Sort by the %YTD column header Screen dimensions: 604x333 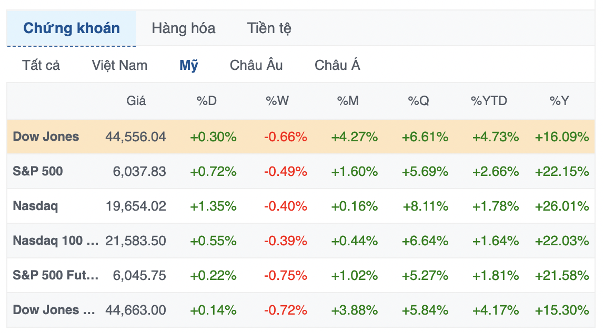tap(489, 101)
